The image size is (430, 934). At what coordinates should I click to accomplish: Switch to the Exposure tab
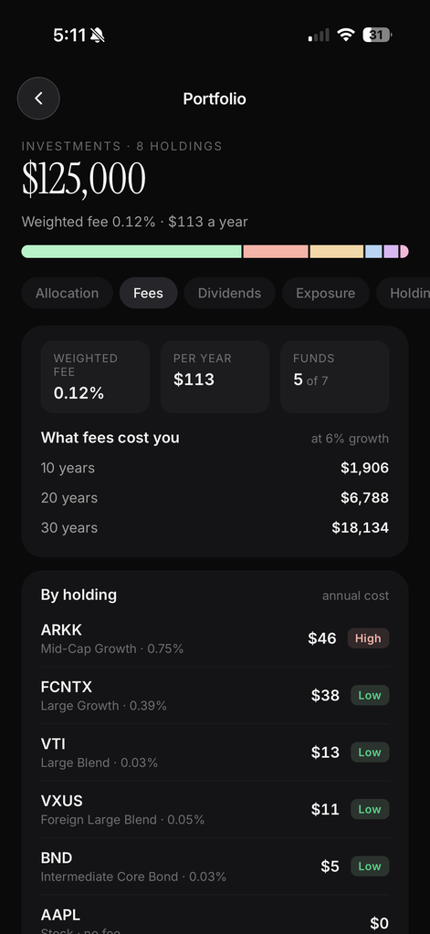pos(326,293)
